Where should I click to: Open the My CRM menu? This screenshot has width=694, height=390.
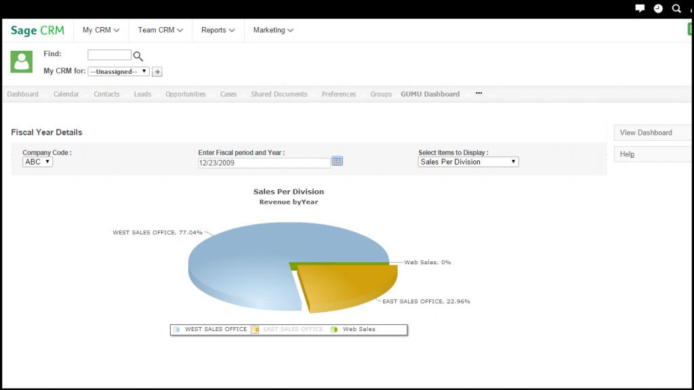click(101, 30)
